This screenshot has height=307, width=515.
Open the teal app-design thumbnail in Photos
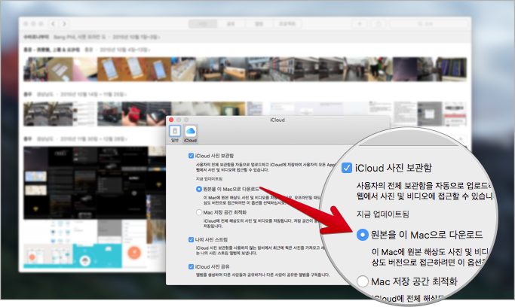(x=97, y=256)
